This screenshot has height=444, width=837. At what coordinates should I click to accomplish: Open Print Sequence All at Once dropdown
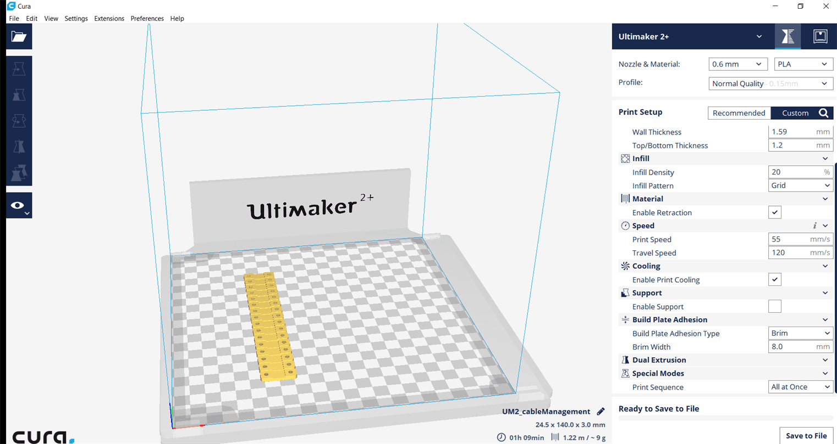click(x=801, y=387)
